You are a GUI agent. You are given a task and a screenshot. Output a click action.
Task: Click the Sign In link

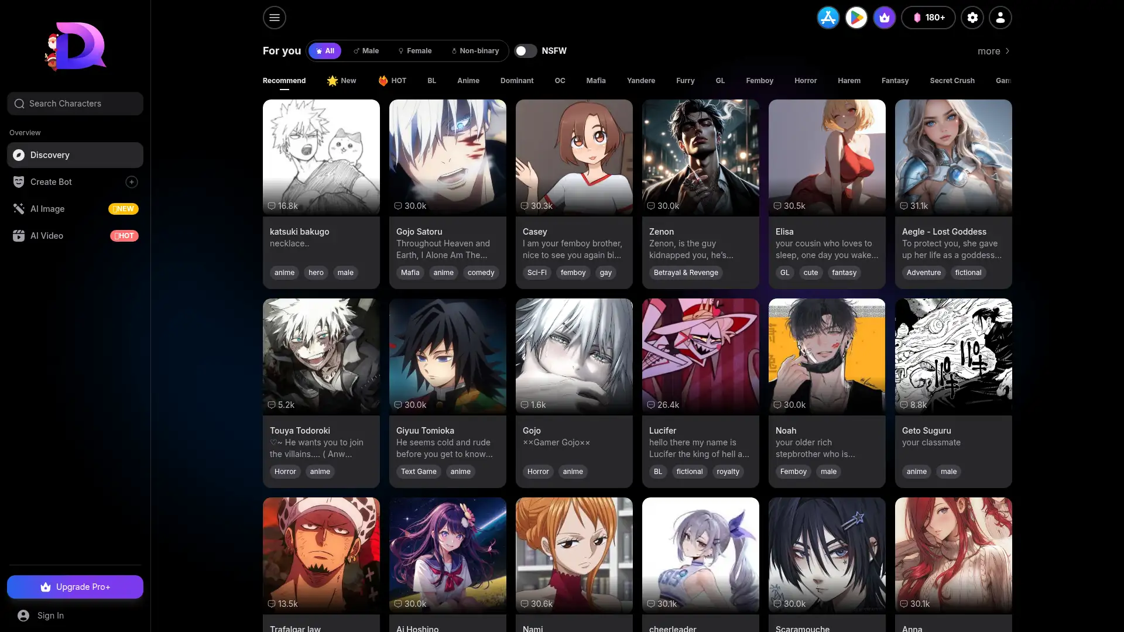point(50,616)
